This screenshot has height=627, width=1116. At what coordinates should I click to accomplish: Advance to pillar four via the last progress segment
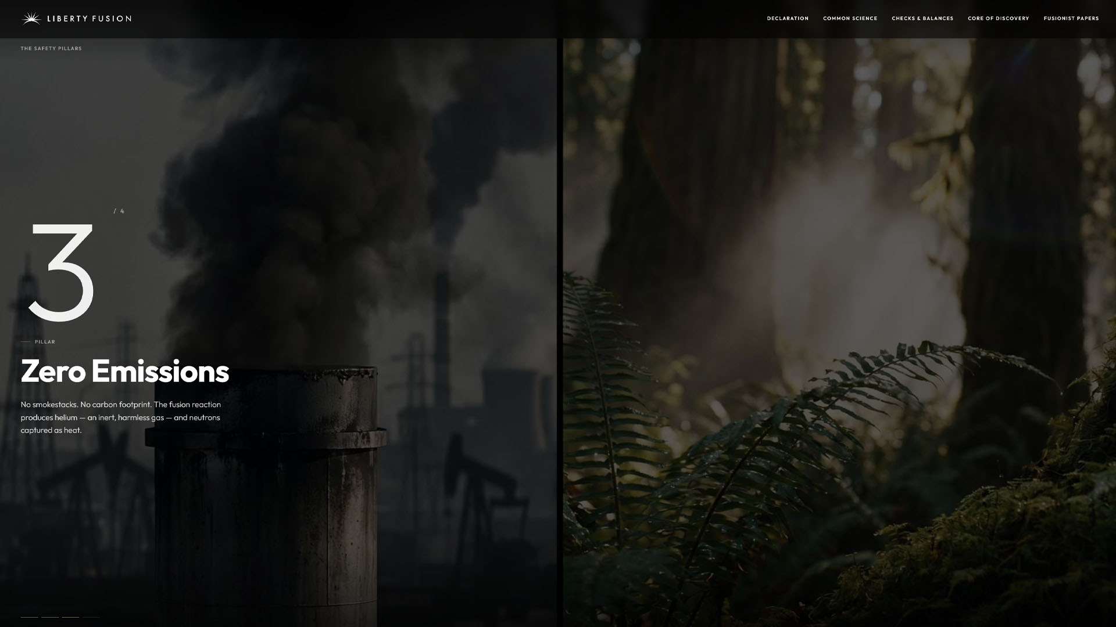[91, 617]
